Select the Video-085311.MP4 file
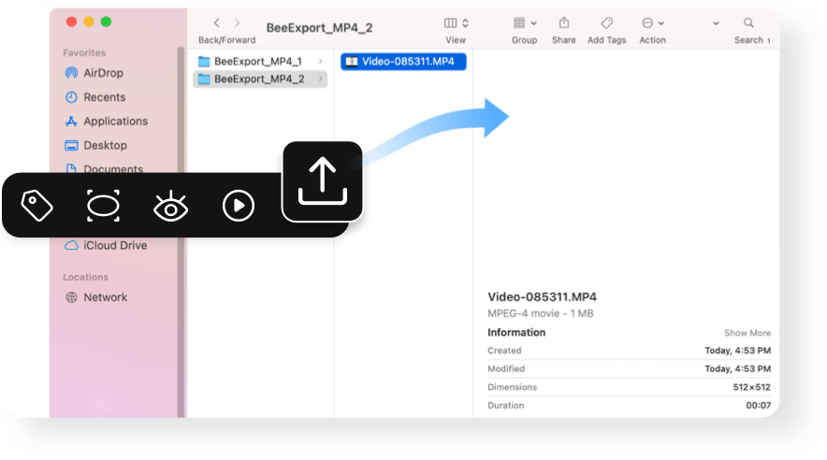This screenshot has height=460, width=827. coord(402,62)
